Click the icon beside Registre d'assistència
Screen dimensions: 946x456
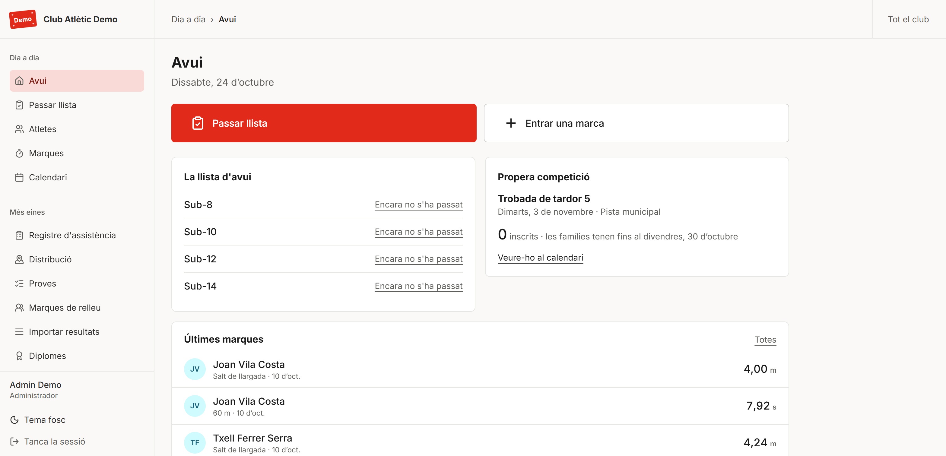click(19, 235)
